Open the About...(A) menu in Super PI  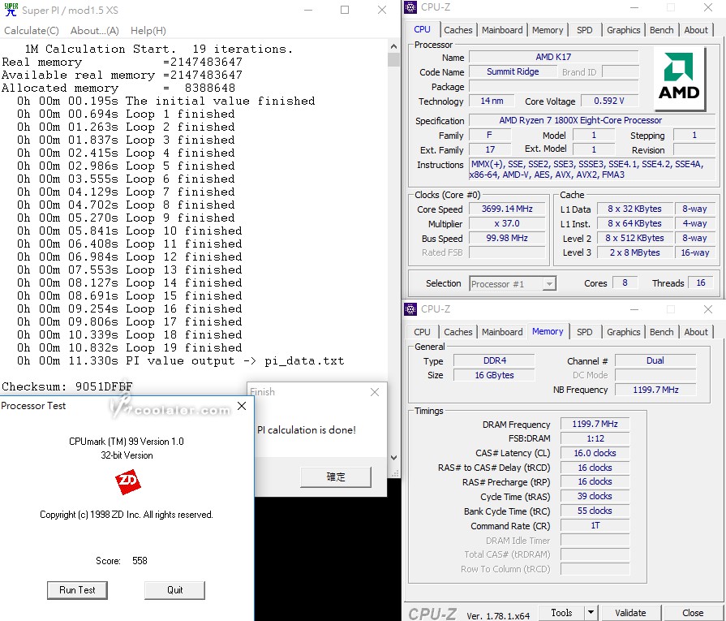(x=94, y=31)
